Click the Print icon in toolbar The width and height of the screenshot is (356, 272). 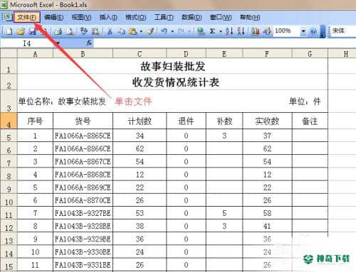58,31
